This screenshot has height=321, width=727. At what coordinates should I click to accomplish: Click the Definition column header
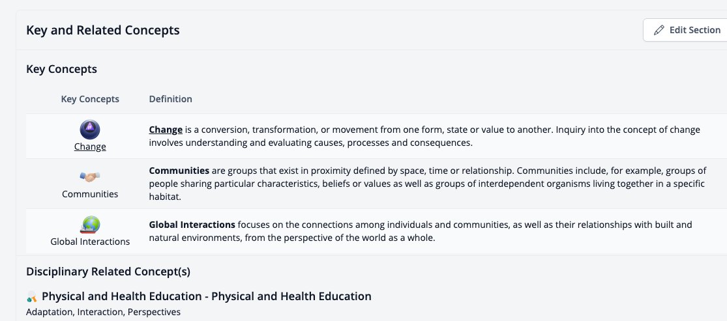(171, 99)
